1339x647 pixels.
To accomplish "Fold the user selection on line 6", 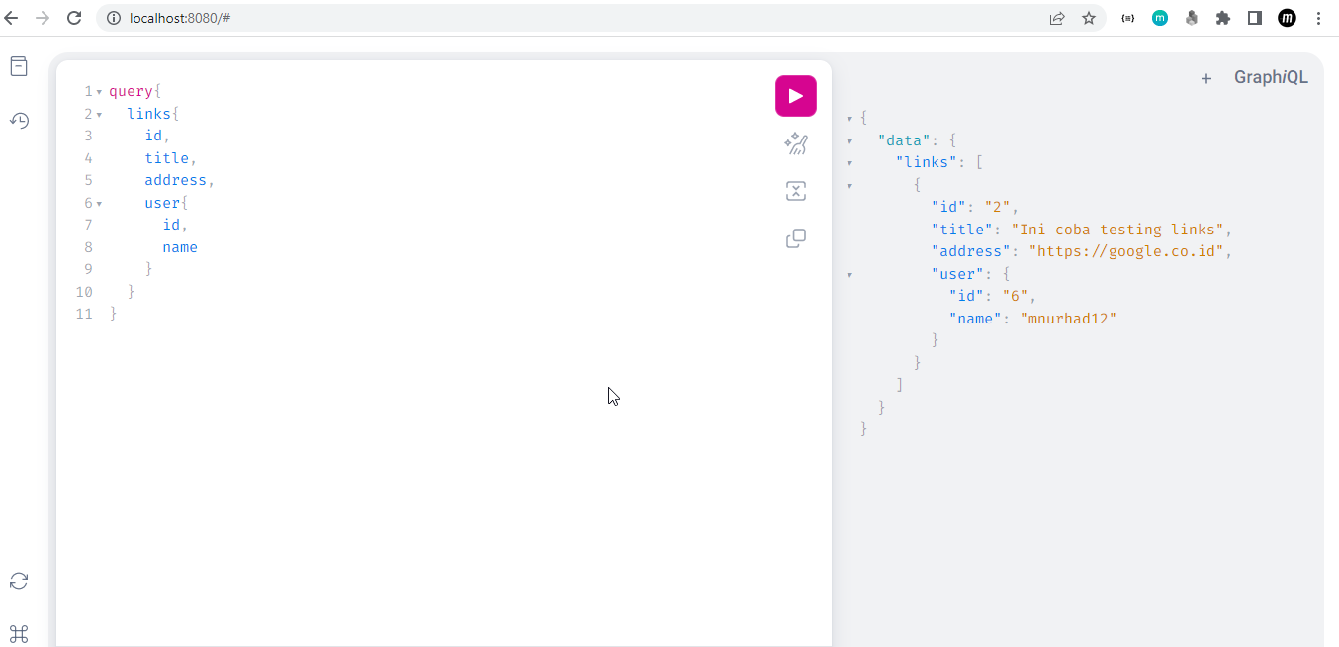I will pyautogui.click(x=100, y=202).
